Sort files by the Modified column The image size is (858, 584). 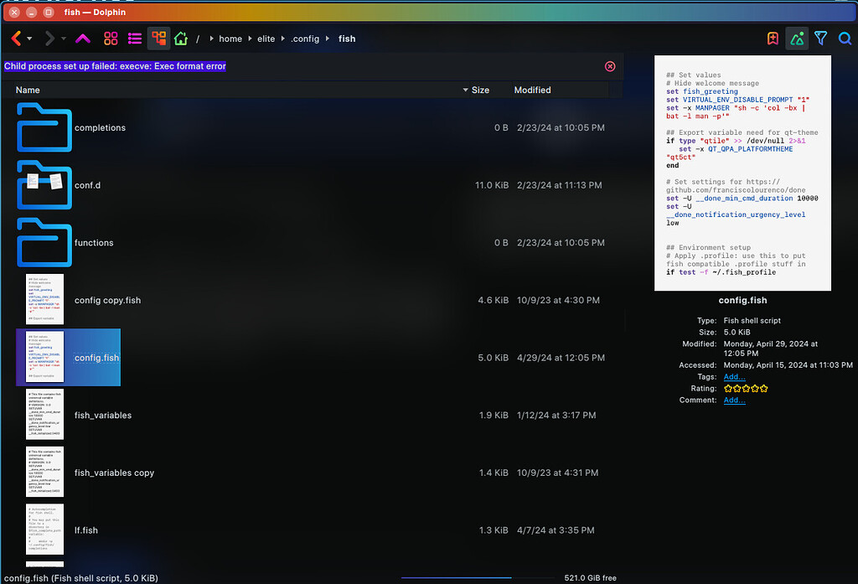click(x=532, y=90)
